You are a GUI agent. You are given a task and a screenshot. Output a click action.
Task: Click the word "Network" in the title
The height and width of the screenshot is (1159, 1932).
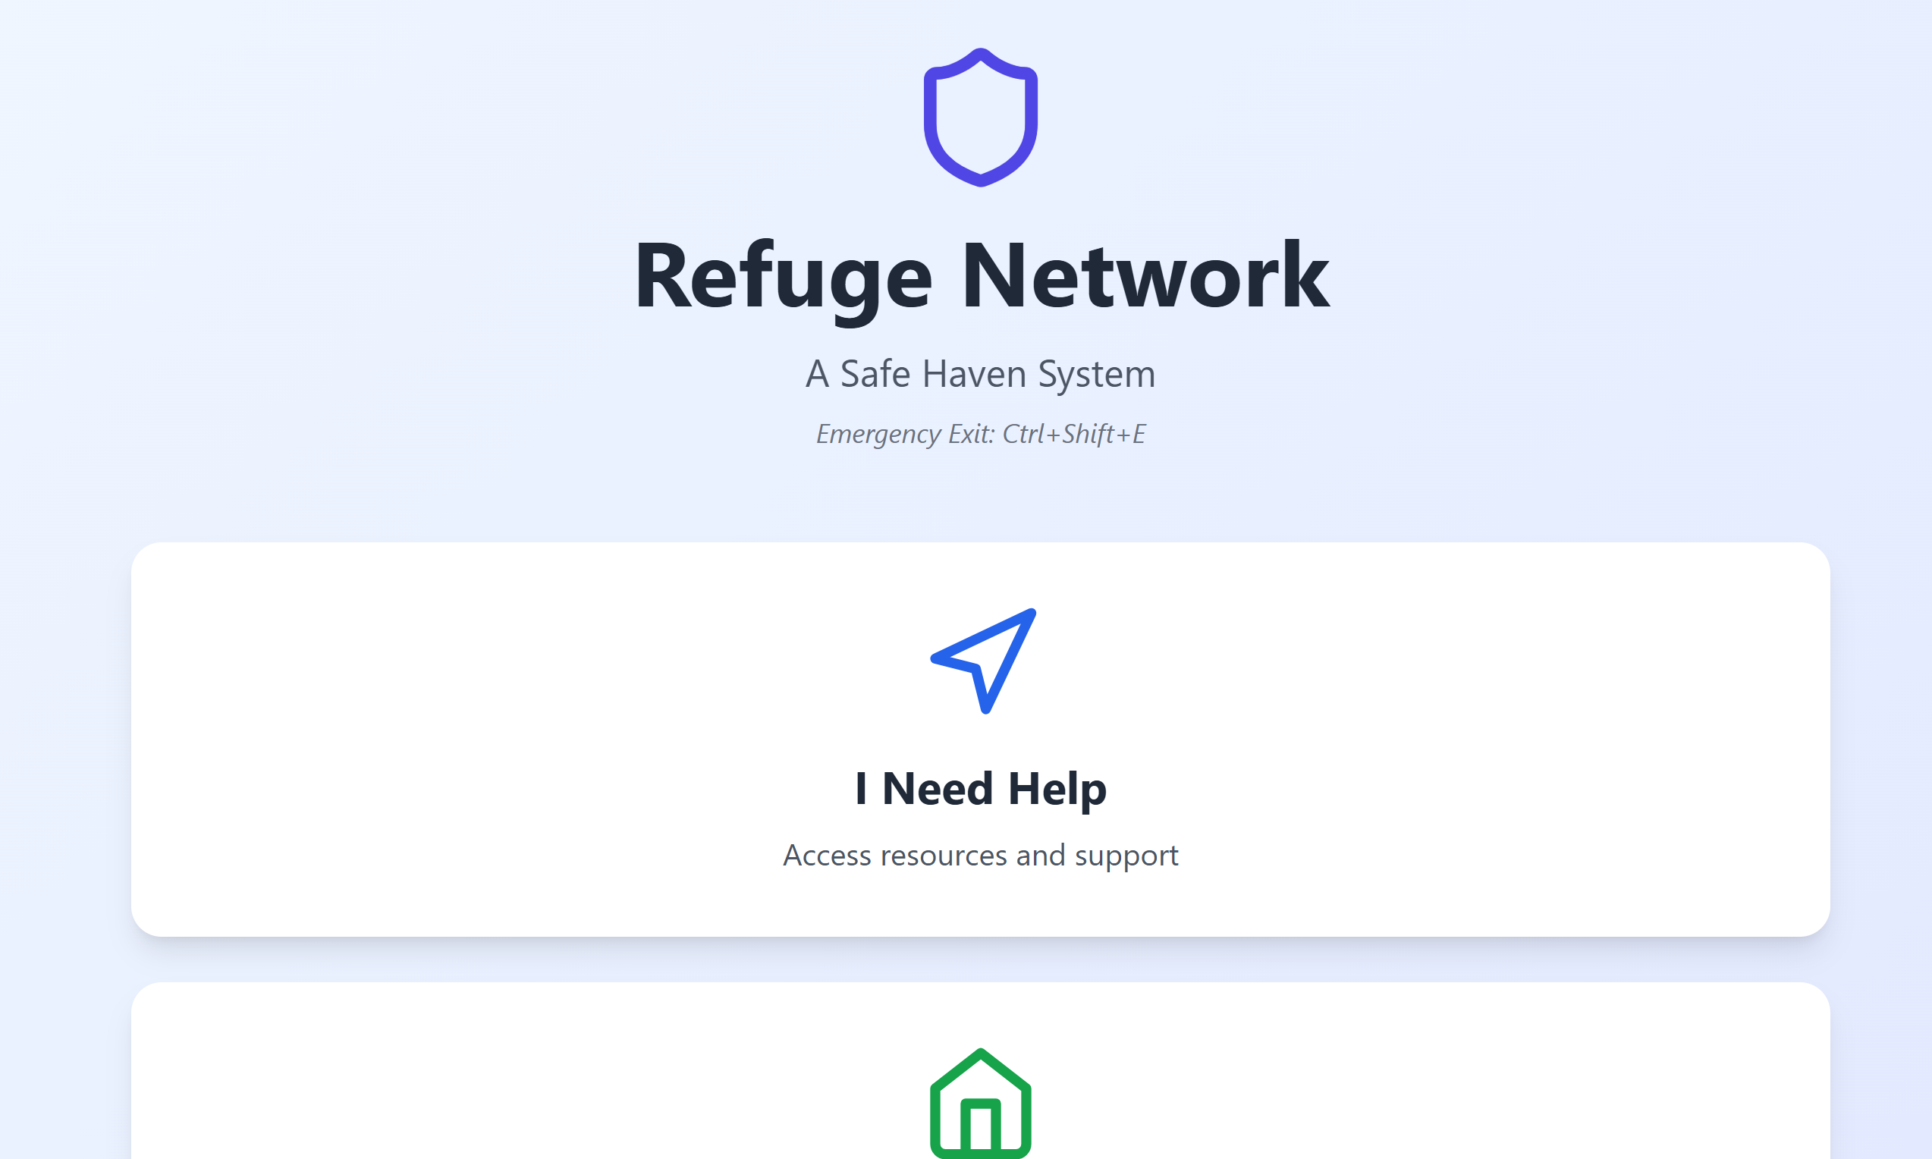[1145, 275]
